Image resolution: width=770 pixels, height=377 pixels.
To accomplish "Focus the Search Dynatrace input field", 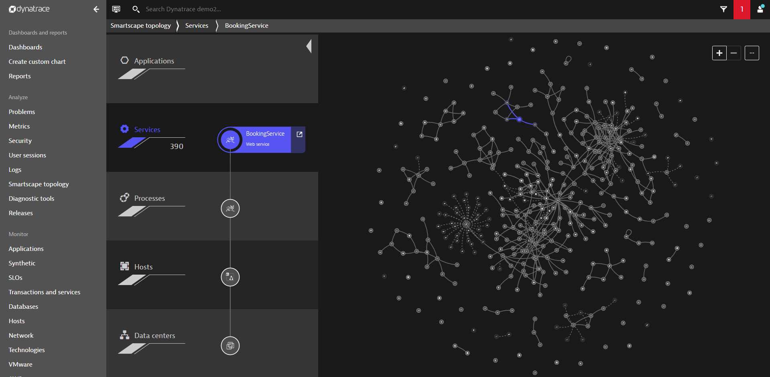I will pos(183,9).
